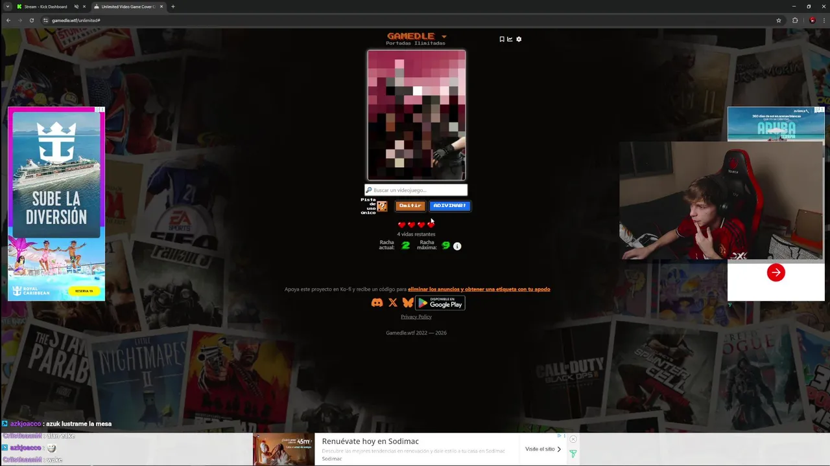The width and height of the screenshot is (830, 466).
Task: Go back in browser history
Action: coord(8,20)
